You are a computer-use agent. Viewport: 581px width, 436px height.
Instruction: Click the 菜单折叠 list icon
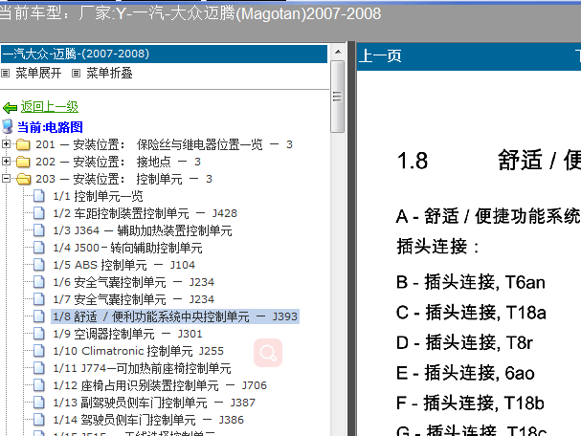click(x=76, y=74)
